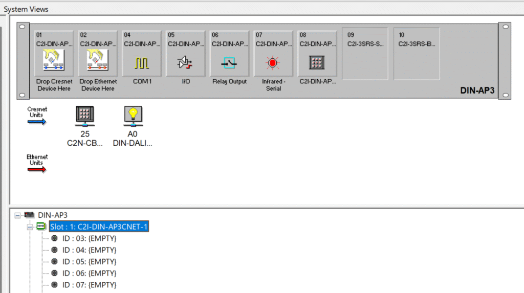The image size is (524, 293).
Task: Select the Infrared - Serial slot icon
Action: coord(273,63)
